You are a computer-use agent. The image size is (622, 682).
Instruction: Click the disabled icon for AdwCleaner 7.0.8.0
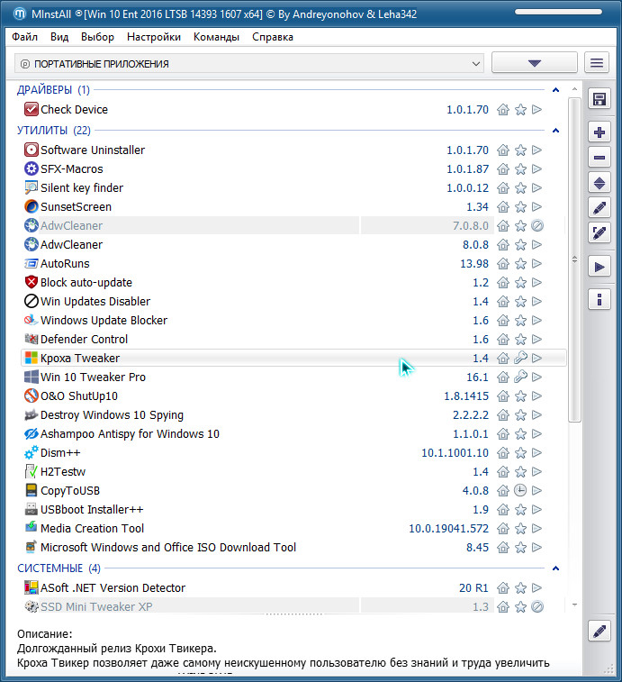537,226
